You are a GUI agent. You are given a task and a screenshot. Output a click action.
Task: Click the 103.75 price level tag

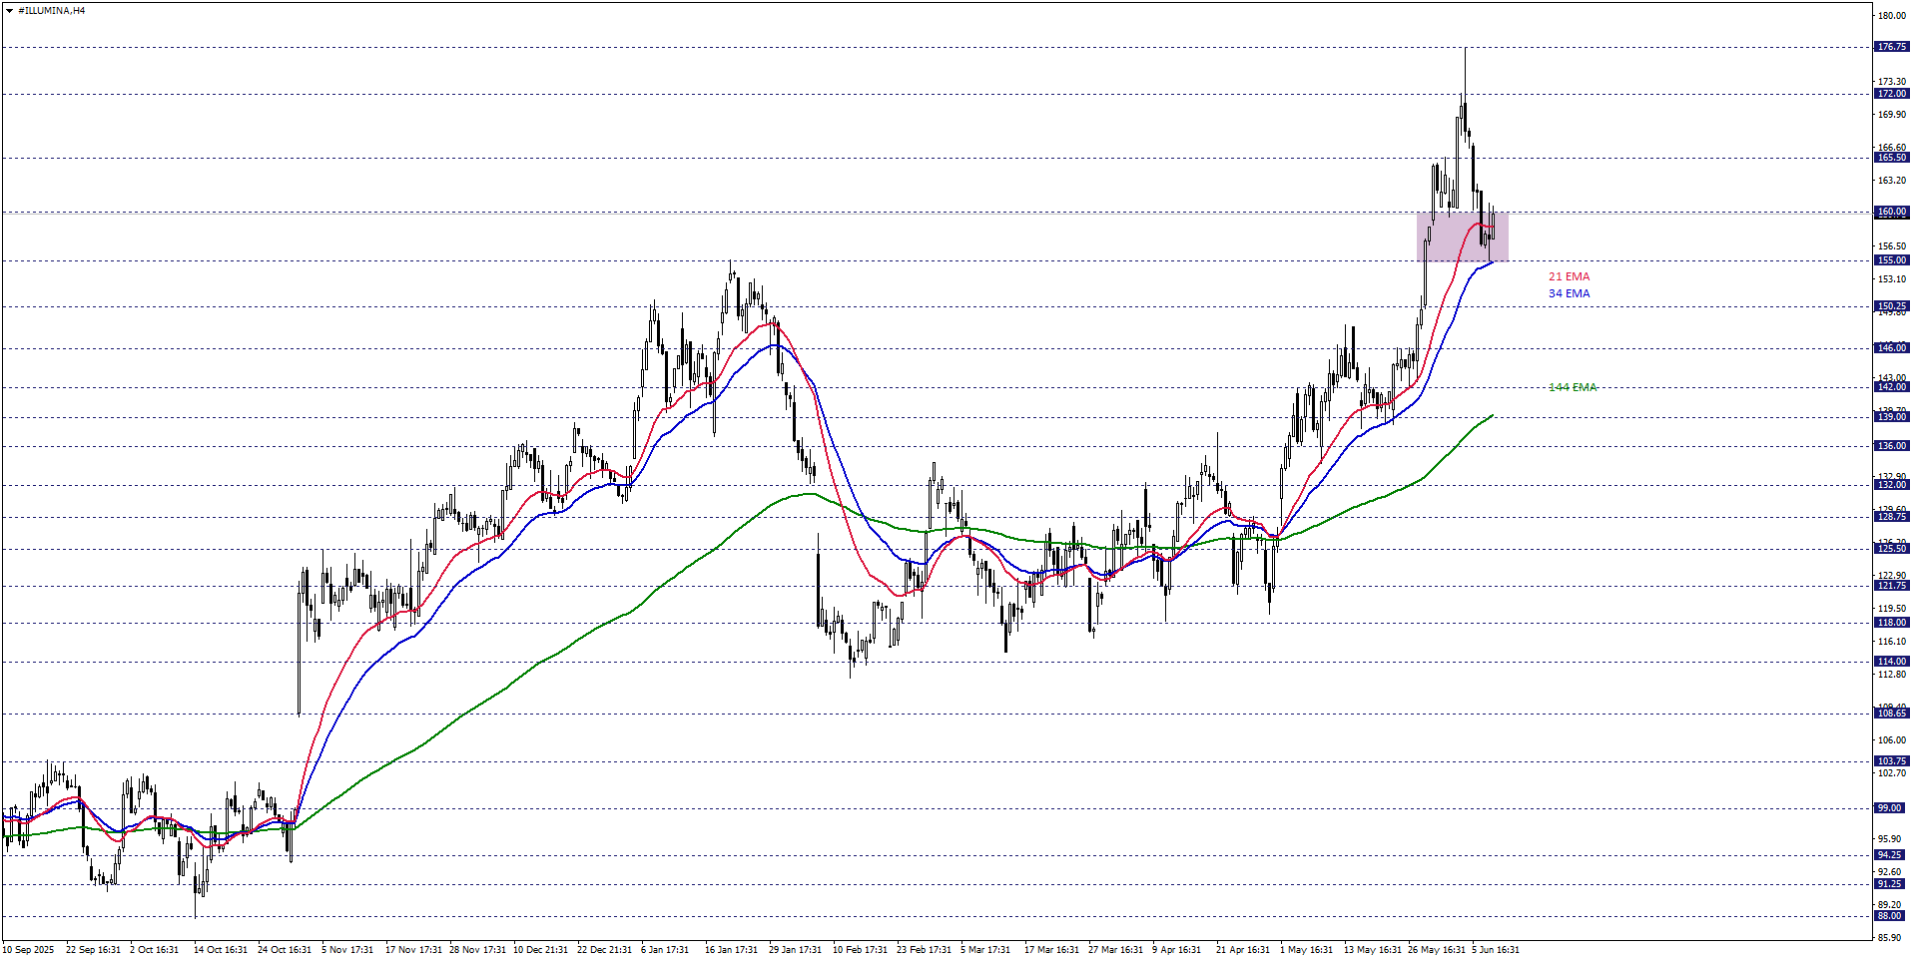pyautogui.click(x=1891, y=761)
